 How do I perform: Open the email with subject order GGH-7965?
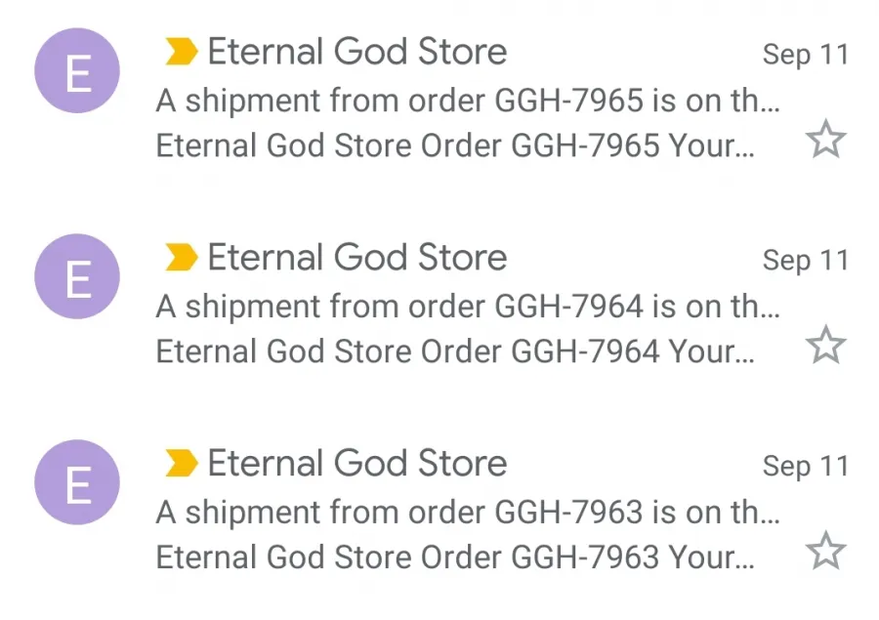(468, 101)
